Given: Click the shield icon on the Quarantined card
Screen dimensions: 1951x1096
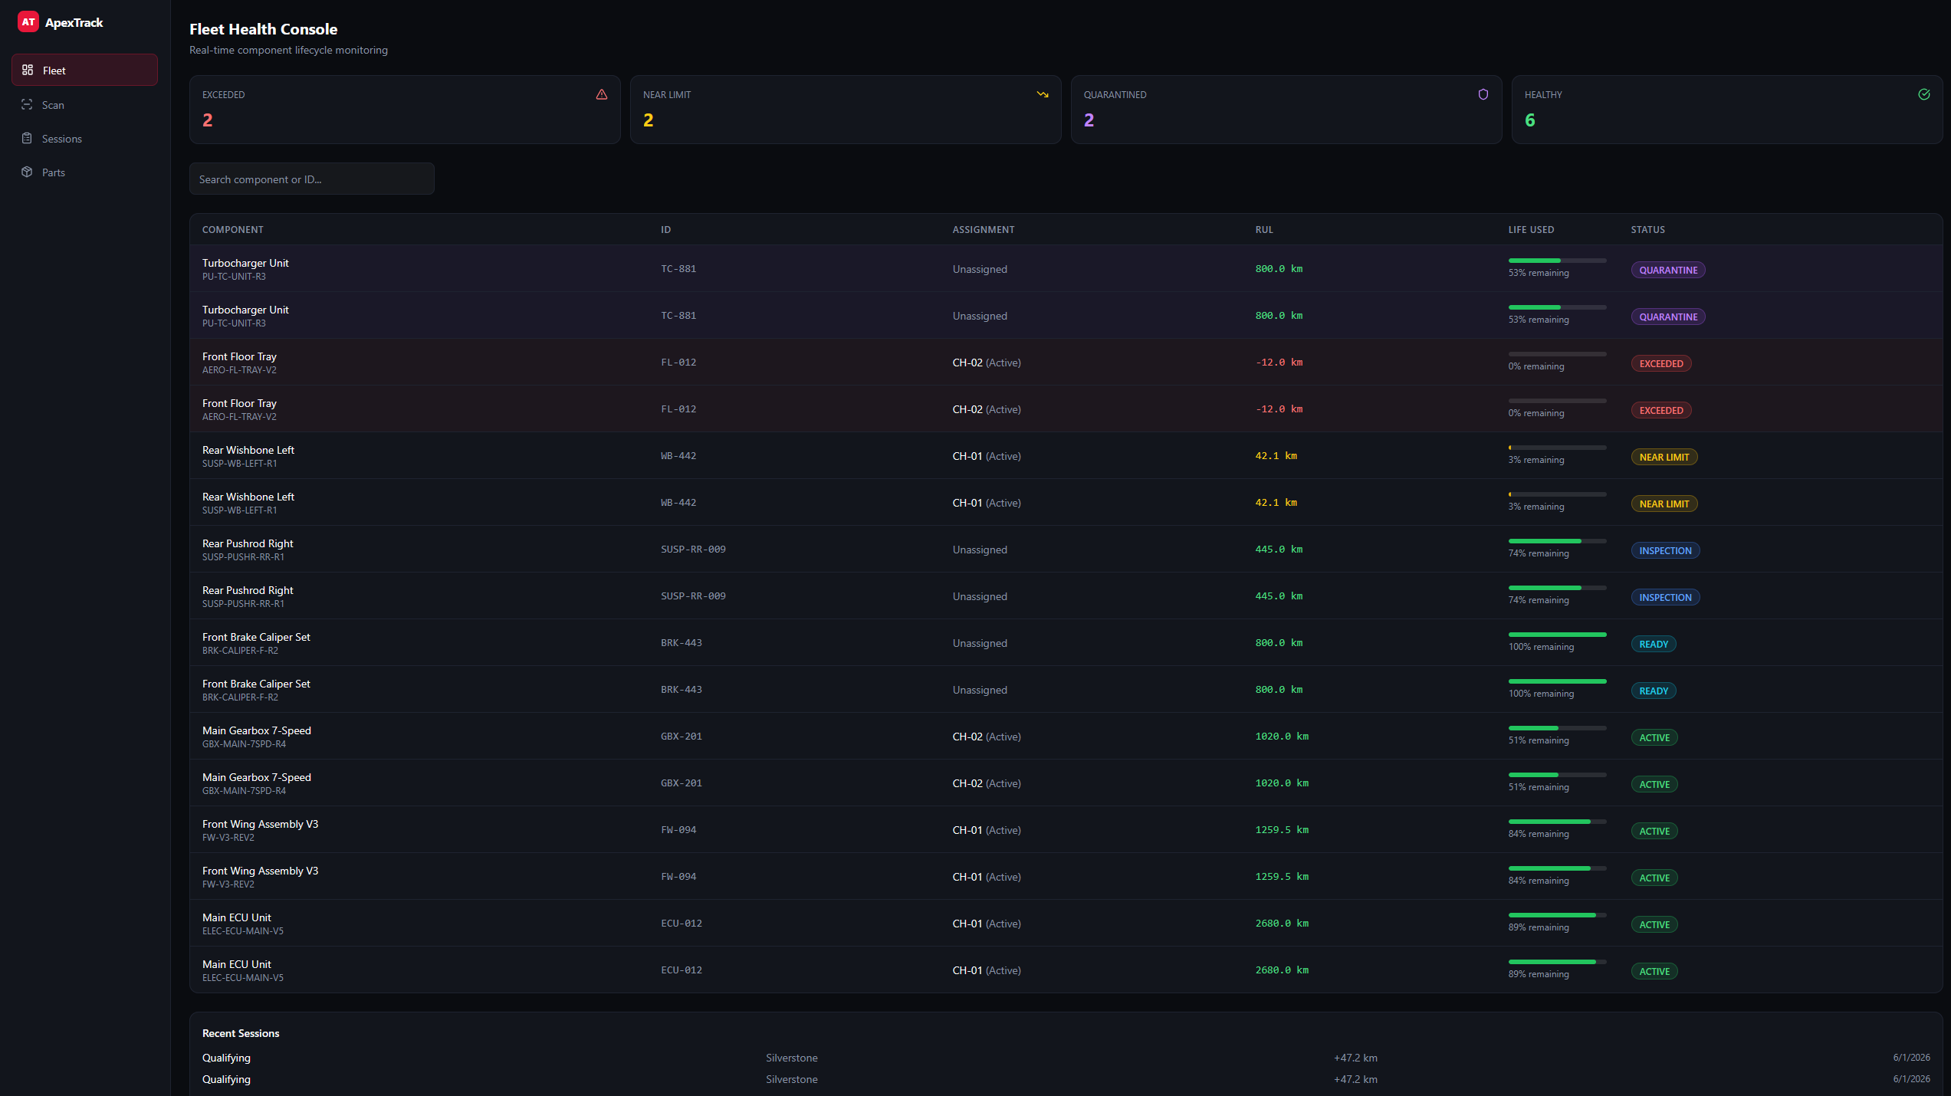Looking at the screenshot, I should [1483, 94].
